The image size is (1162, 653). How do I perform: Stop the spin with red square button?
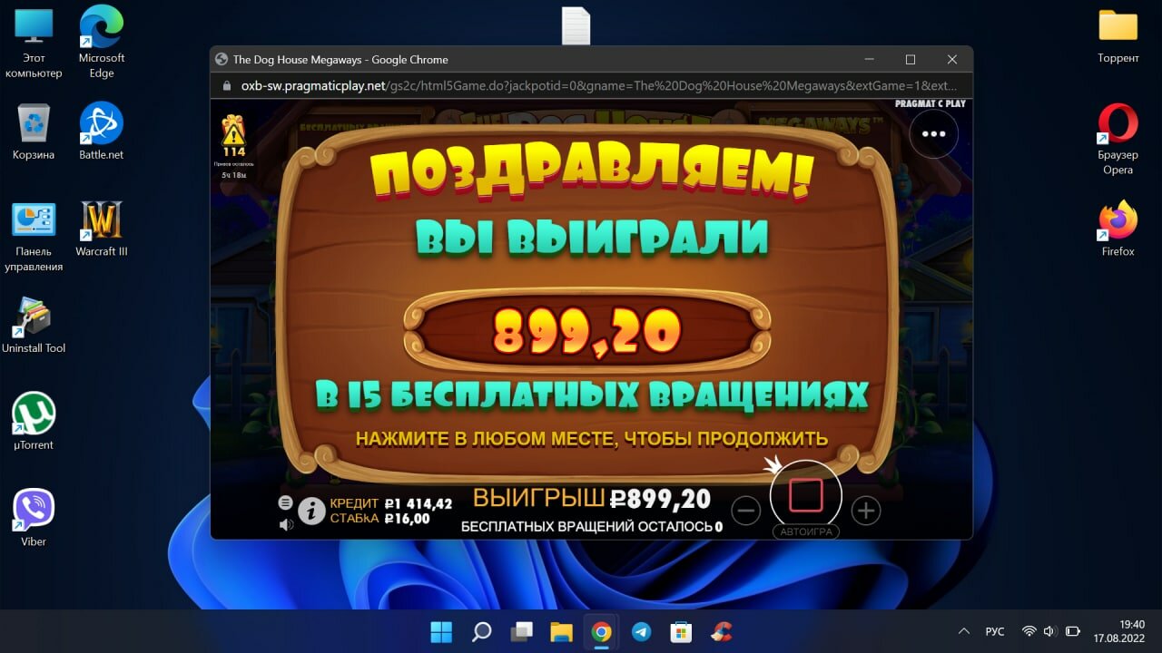point(806,495)
